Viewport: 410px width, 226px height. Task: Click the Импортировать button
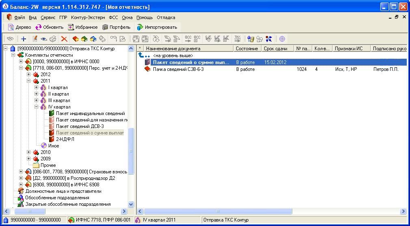pos(157,27)
